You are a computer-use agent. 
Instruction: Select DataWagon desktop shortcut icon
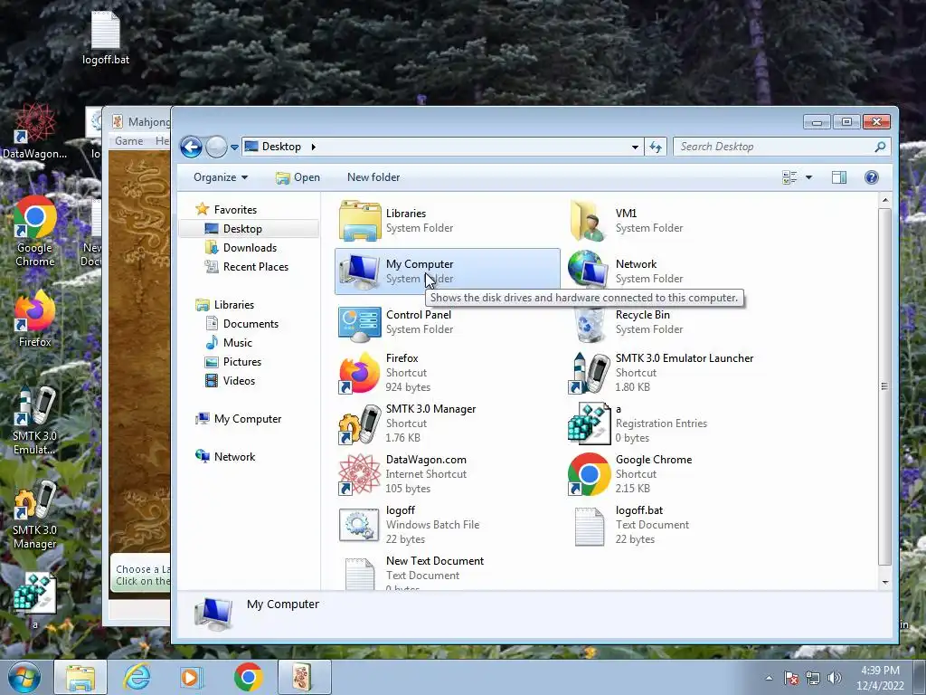35,131
